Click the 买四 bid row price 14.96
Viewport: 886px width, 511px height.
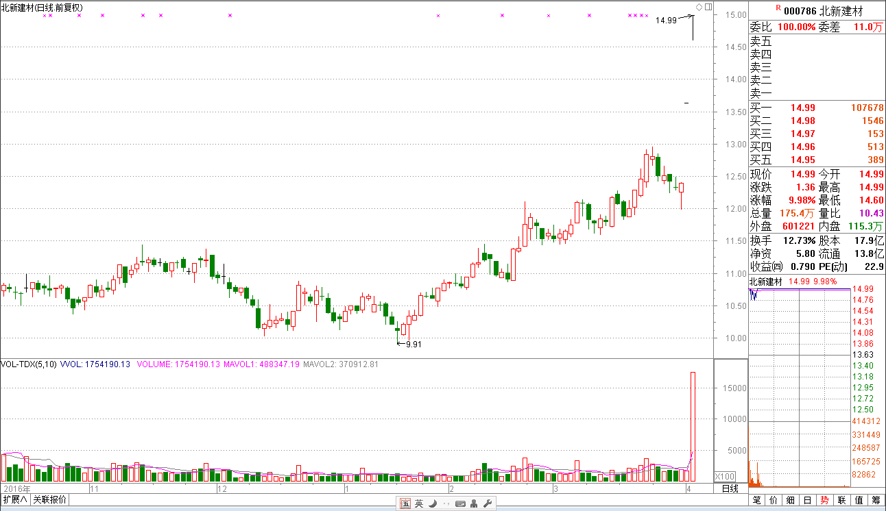coord(803,147)
